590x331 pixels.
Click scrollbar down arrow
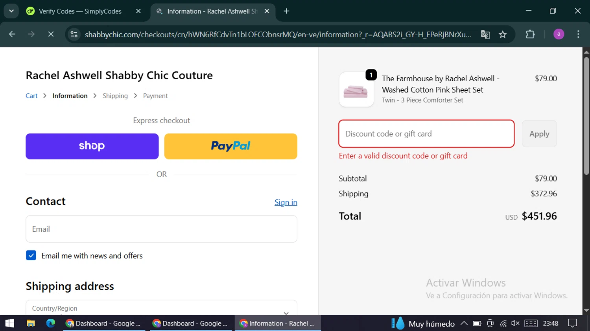click(586, 310)
